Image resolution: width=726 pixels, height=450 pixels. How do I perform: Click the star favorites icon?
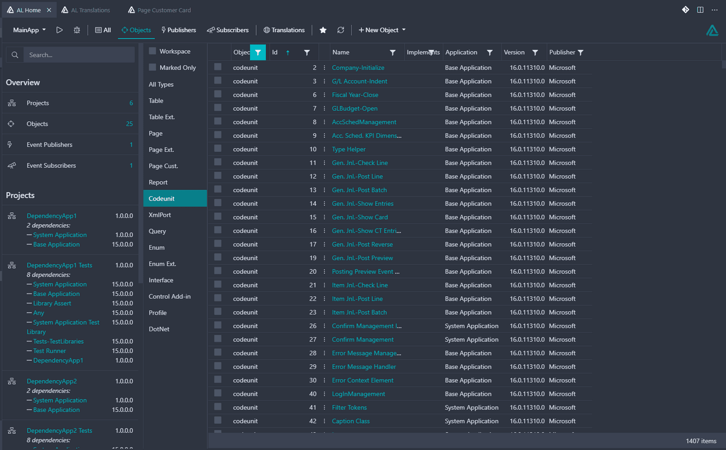click(323, 30)
